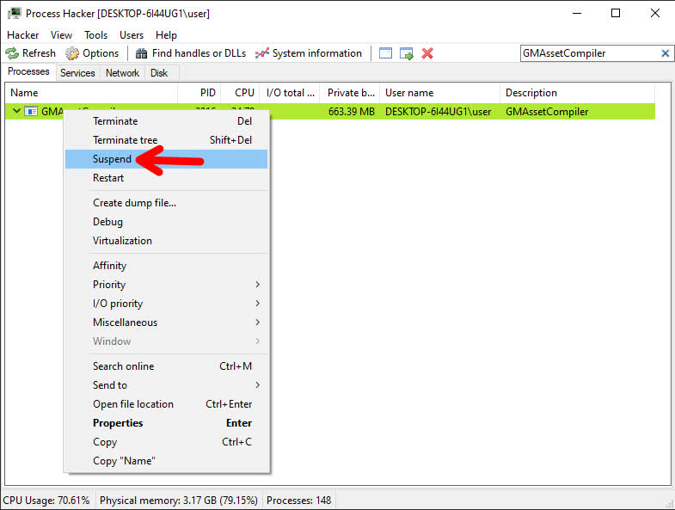Viewport: 675px width, 510px height.
Task: Sort by the Name column header
Action: click(x=91, y=93)
